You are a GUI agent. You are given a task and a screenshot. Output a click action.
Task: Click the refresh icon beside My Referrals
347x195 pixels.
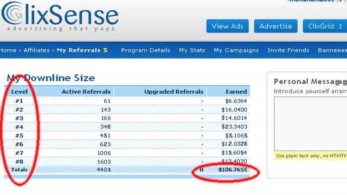[106, 50]
